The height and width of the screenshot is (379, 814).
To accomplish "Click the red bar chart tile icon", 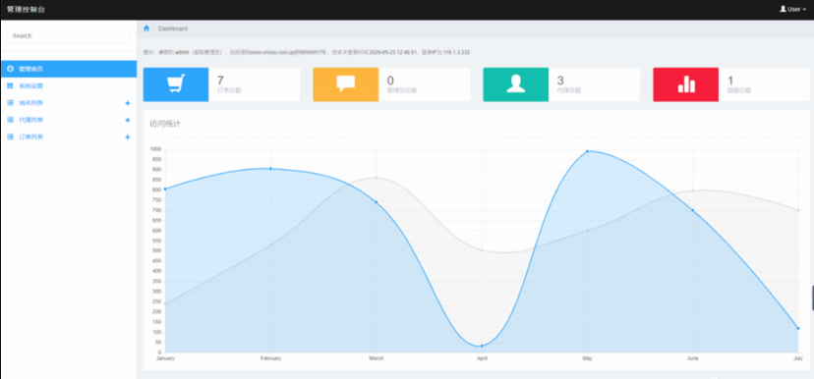I will pyautogui.click(x=686, y=84).
